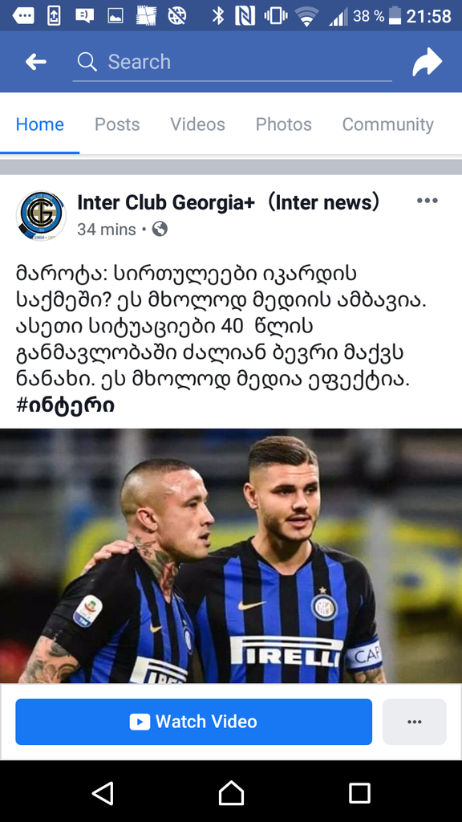This screenshot has height=822, width=462.
Task: Tap the search magnifier icon
Action: click(87, 62)
